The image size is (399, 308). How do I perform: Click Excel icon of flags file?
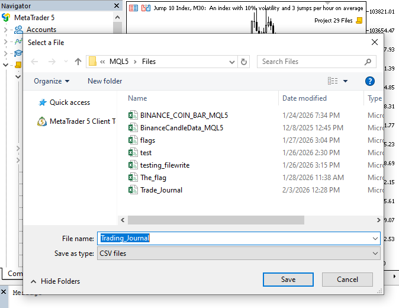pyautogui.click(x=133, y=140)
